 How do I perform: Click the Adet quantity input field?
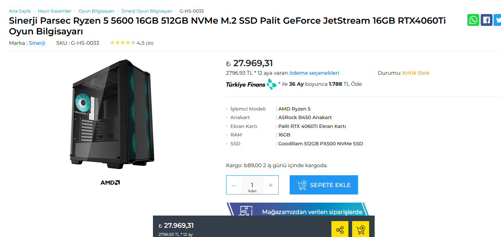tap(252, 185)
